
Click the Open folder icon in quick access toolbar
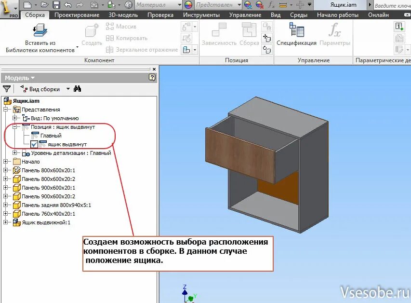(45, 5)
